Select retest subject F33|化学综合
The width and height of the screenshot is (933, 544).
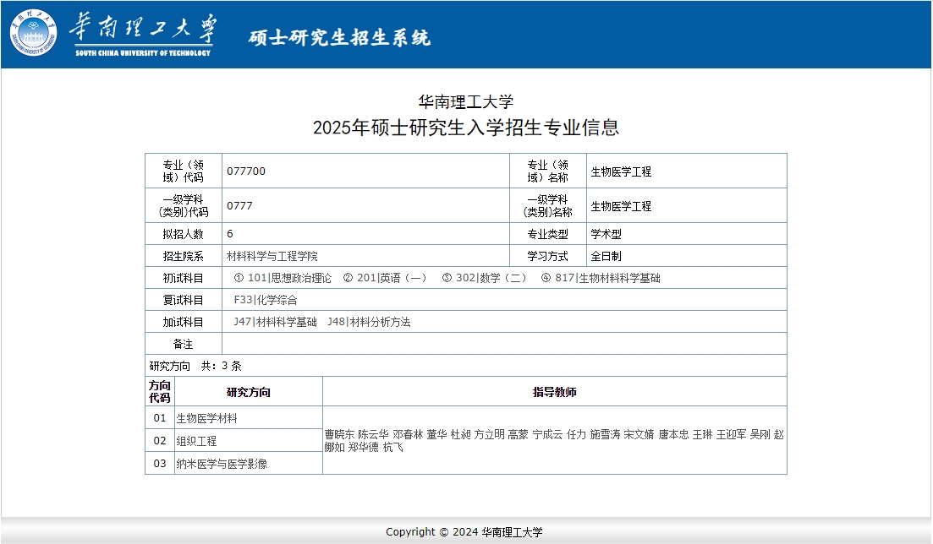(x=266, y=300)
